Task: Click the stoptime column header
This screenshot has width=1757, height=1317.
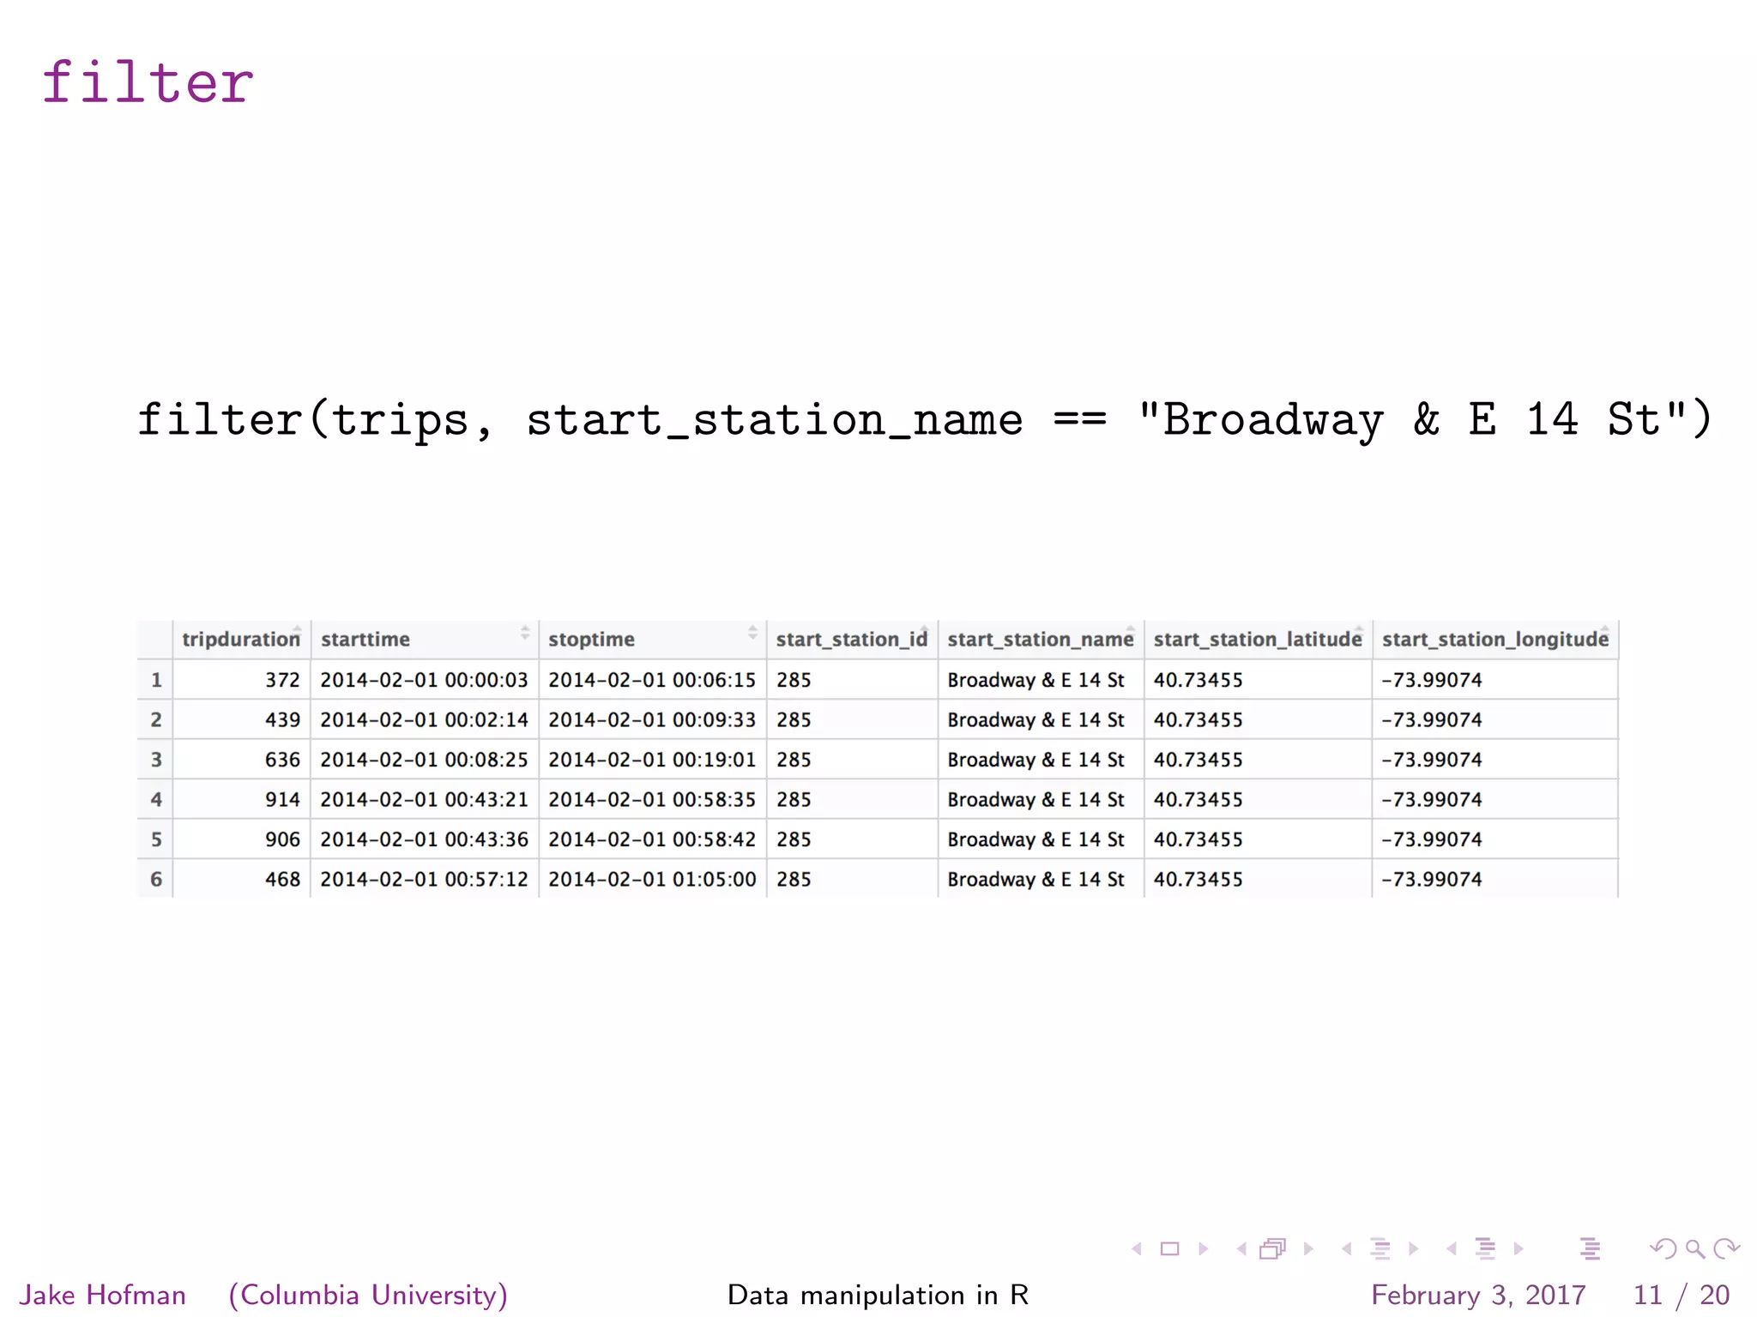Action: [652, 640]
